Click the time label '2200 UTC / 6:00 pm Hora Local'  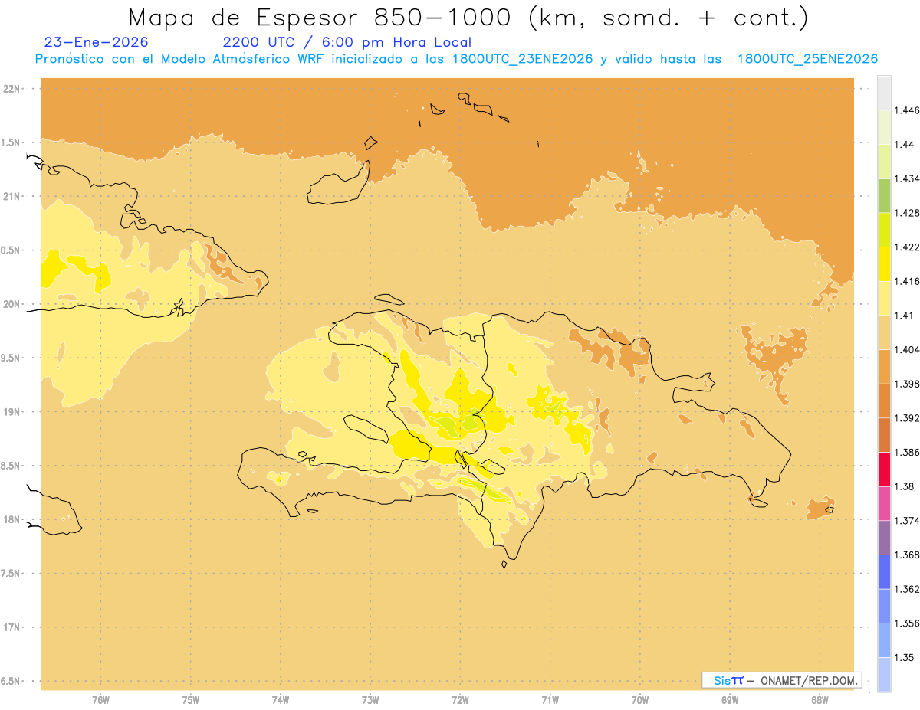click(x=347, y=43)
